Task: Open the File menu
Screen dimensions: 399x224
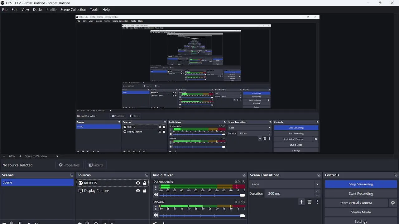Action: (x=5, y=10)
